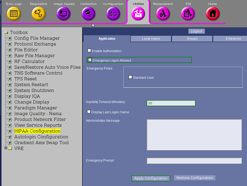Check the Standard User role checkbox

click(131, 77)
